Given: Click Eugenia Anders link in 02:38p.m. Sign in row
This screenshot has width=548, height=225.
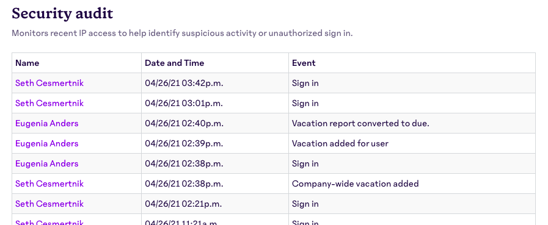Looking at the screenshot, I should point(47,163).
